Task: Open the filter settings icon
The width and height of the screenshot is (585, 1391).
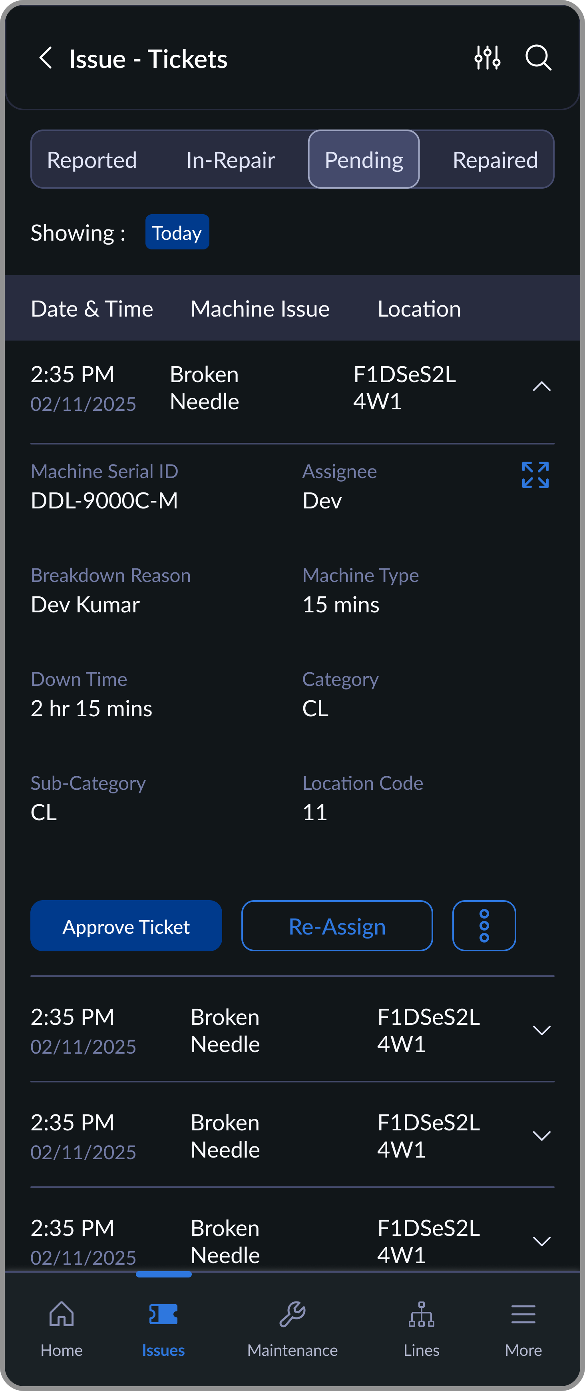Action: pos(487,58)
